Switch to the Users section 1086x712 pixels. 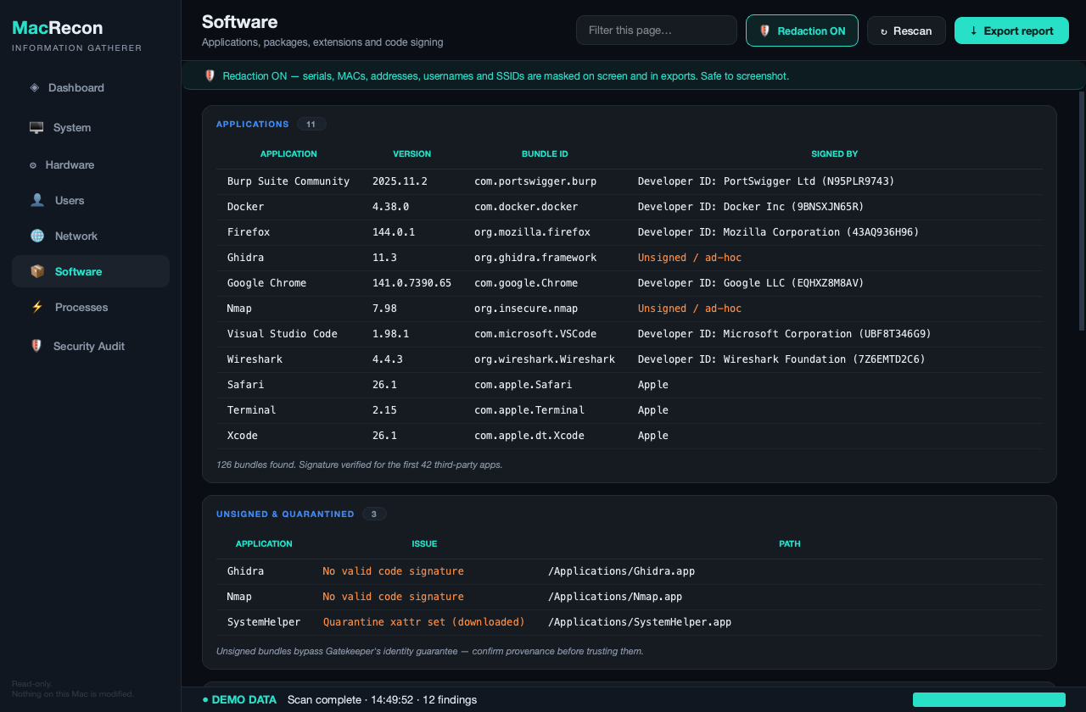pos(91,200)
